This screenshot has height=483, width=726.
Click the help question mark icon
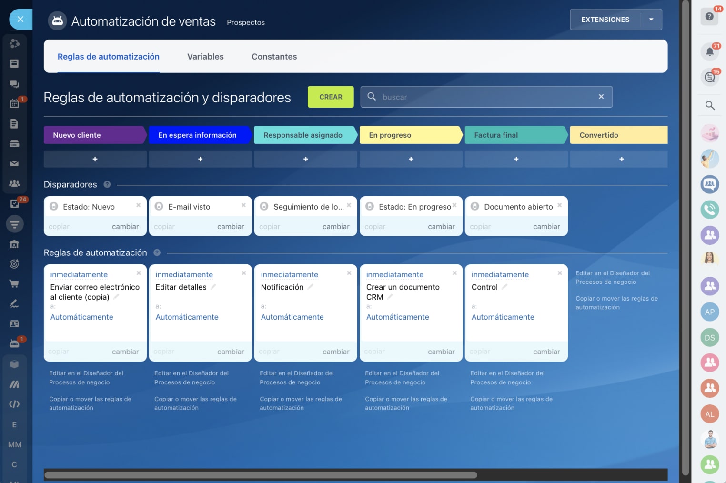pos(709,17)
